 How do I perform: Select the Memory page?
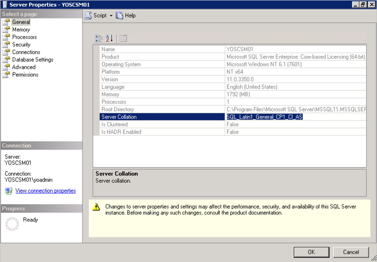tap(21, 30)
